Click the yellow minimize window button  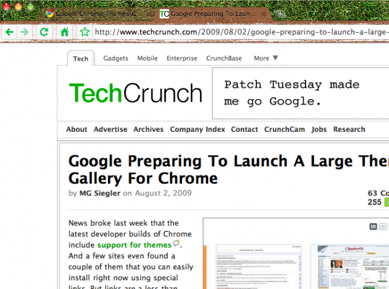click(19, 6)
